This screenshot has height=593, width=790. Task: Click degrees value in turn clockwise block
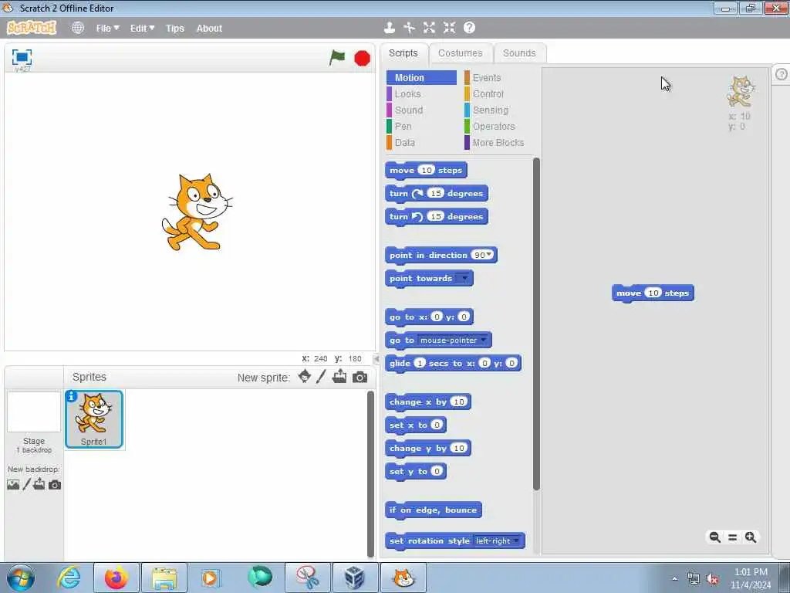pyautogui.click(x=435, y=193)
